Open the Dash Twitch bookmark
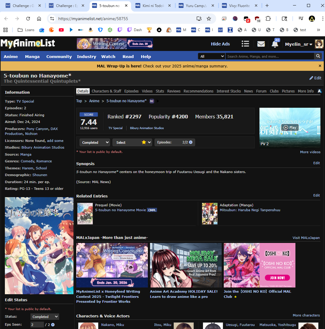Screen dimensions: 325x329 point(134,30)
